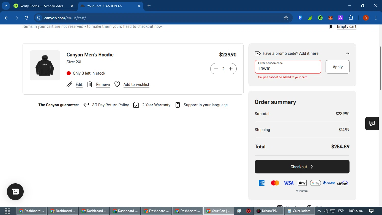The height and width of the screenshot is (215, 382).
Task: Click the Shipping $14.99 value
Action: 344,130
